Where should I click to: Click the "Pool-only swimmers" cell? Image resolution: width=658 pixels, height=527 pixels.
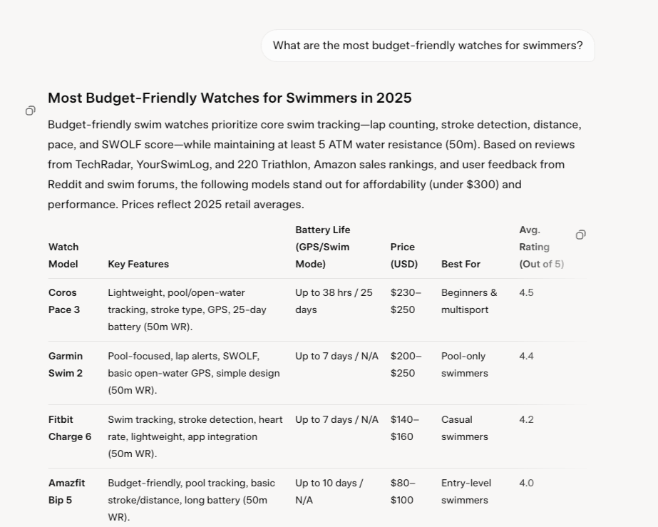(465, 364)
